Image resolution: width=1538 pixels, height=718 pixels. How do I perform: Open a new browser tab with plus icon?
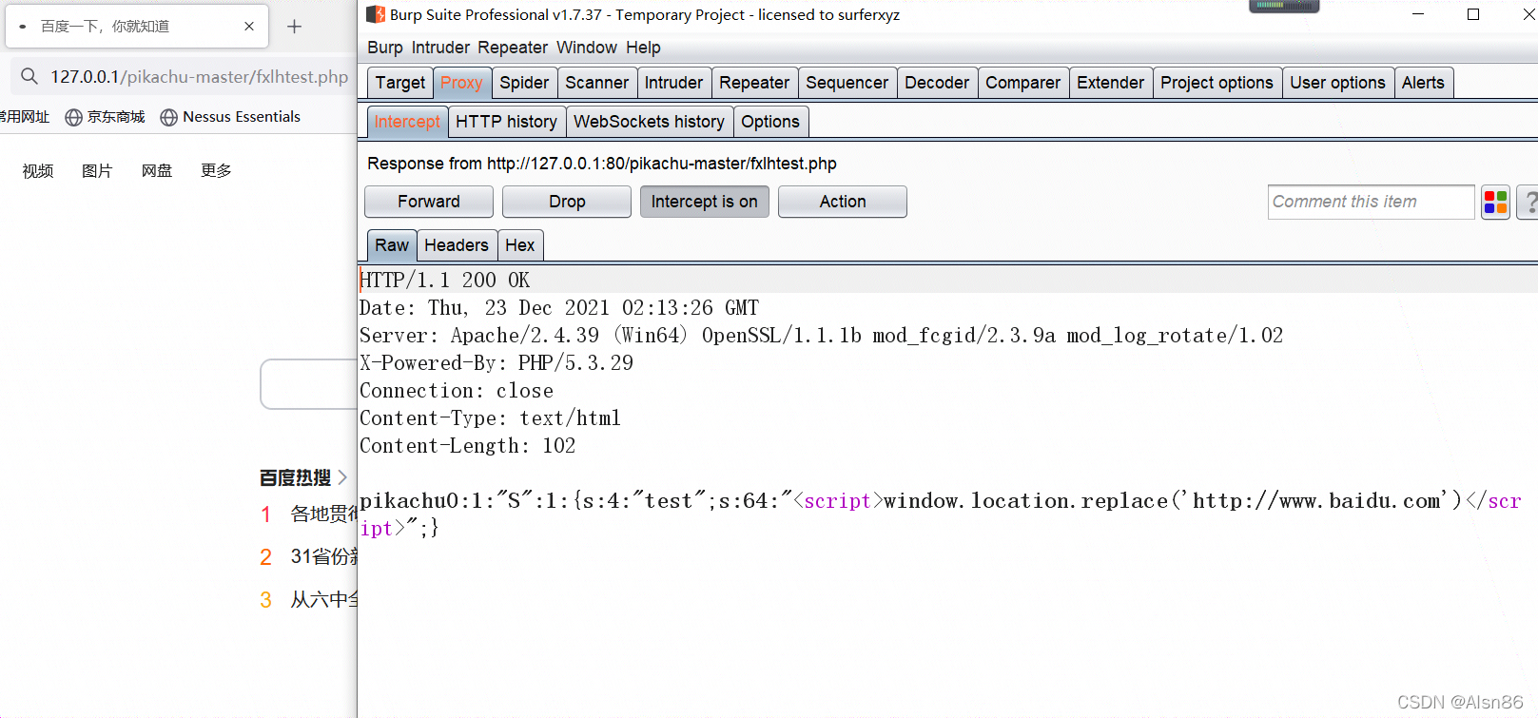[x=294, y=27]
